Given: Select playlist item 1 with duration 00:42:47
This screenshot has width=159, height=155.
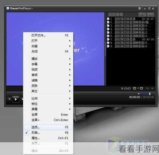Looking at the screenshot, I should [130, 19].
